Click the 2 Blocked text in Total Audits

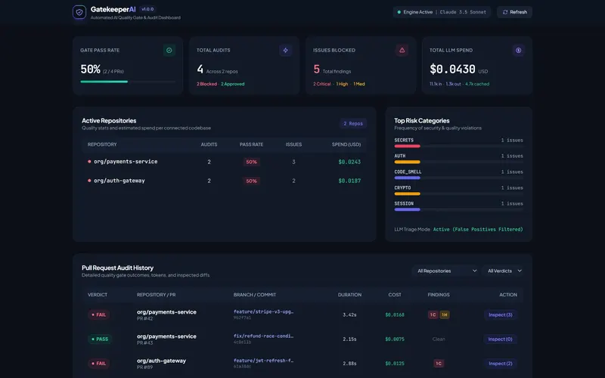click(x=206, y=84)
